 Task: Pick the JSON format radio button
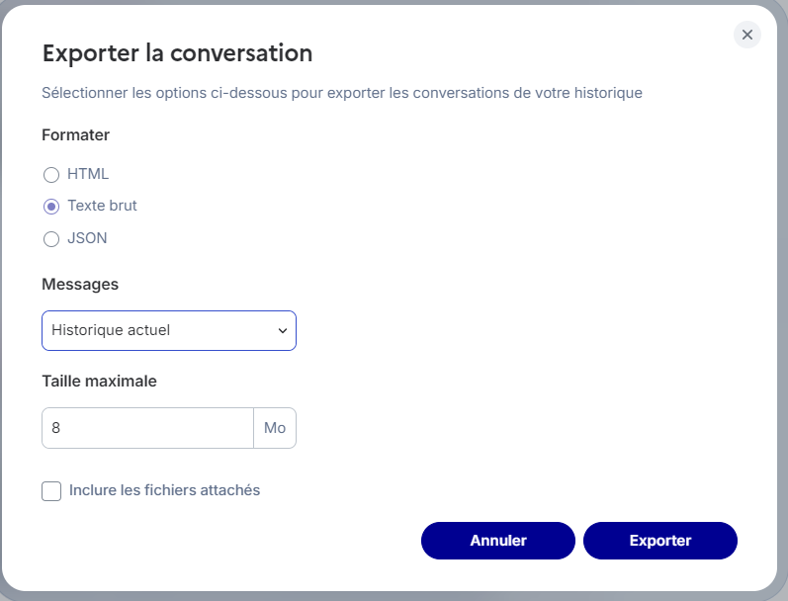pyautogui.click(x=51, y=238)
